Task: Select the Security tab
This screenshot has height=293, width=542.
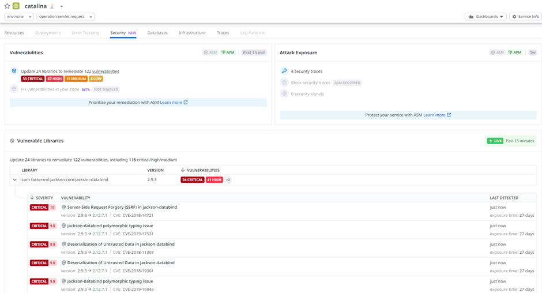Action: [123, 33]
